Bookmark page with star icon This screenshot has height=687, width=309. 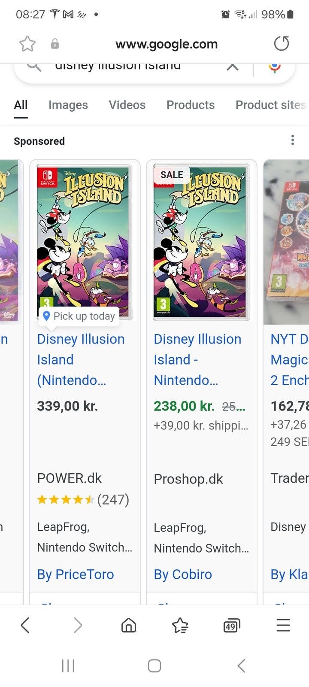[27, 44]
